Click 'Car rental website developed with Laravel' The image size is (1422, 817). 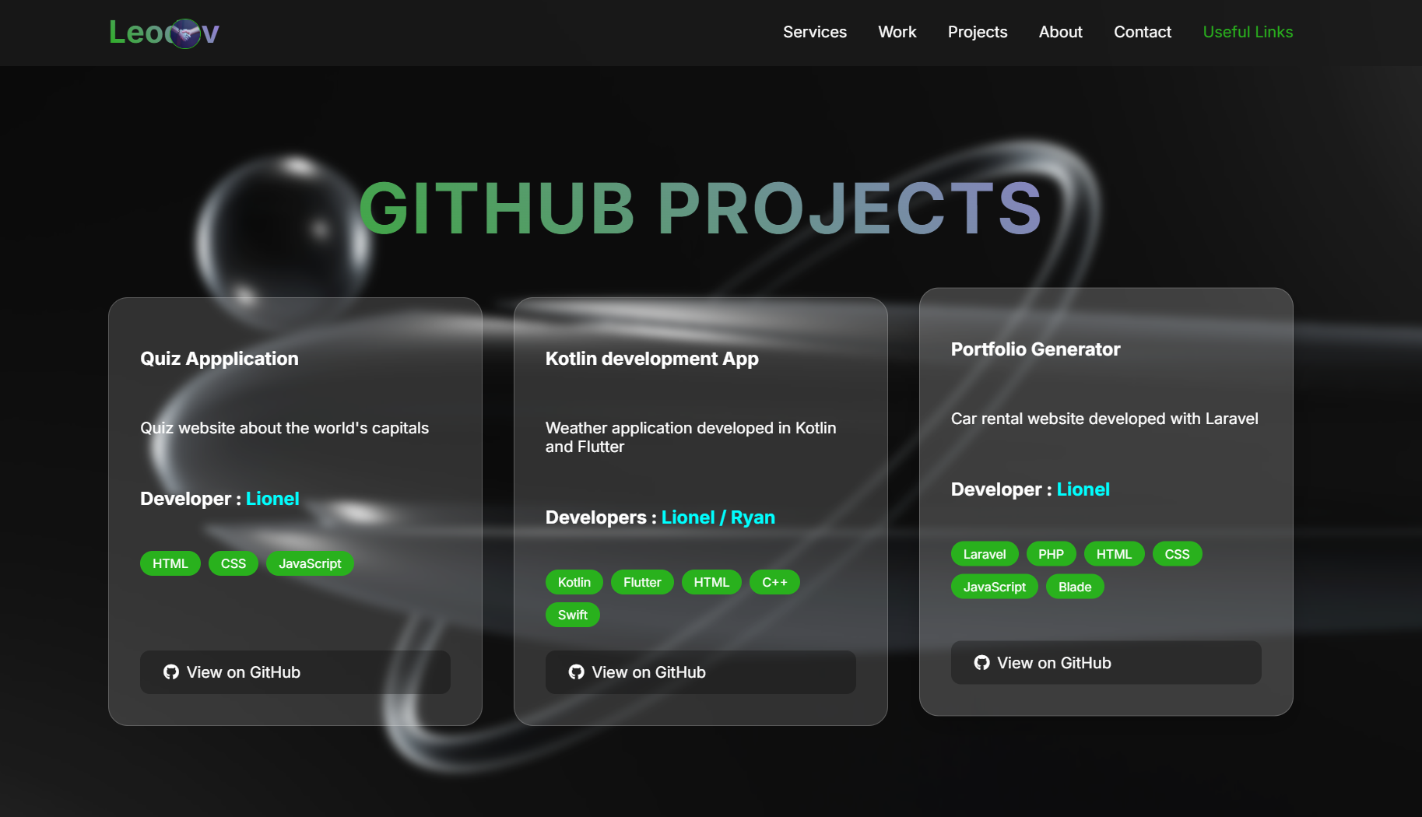1104,419
